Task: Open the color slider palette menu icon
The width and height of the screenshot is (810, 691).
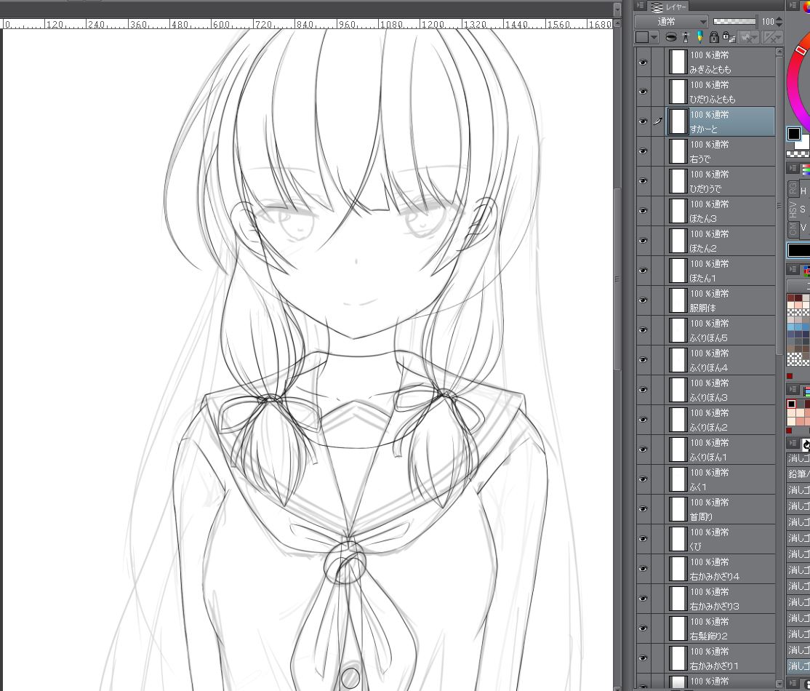Action: [793, 168]
